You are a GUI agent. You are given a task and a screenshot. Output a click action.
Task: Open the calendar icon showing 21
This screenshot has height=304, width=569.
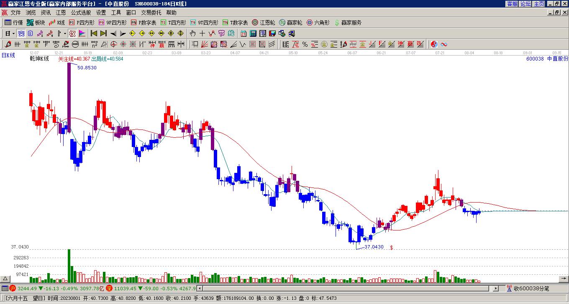point(243,33)
